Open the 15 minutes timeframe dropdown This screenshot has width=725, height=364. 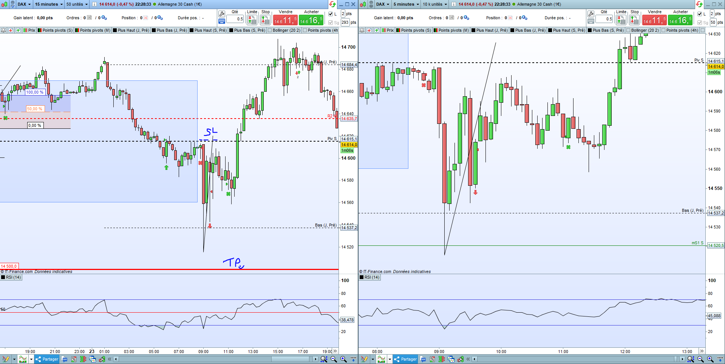pos(49,4)
